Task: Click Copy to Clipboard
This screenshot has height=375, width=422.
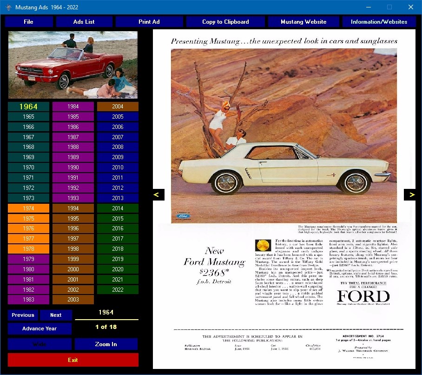Action: click(225, 22)
